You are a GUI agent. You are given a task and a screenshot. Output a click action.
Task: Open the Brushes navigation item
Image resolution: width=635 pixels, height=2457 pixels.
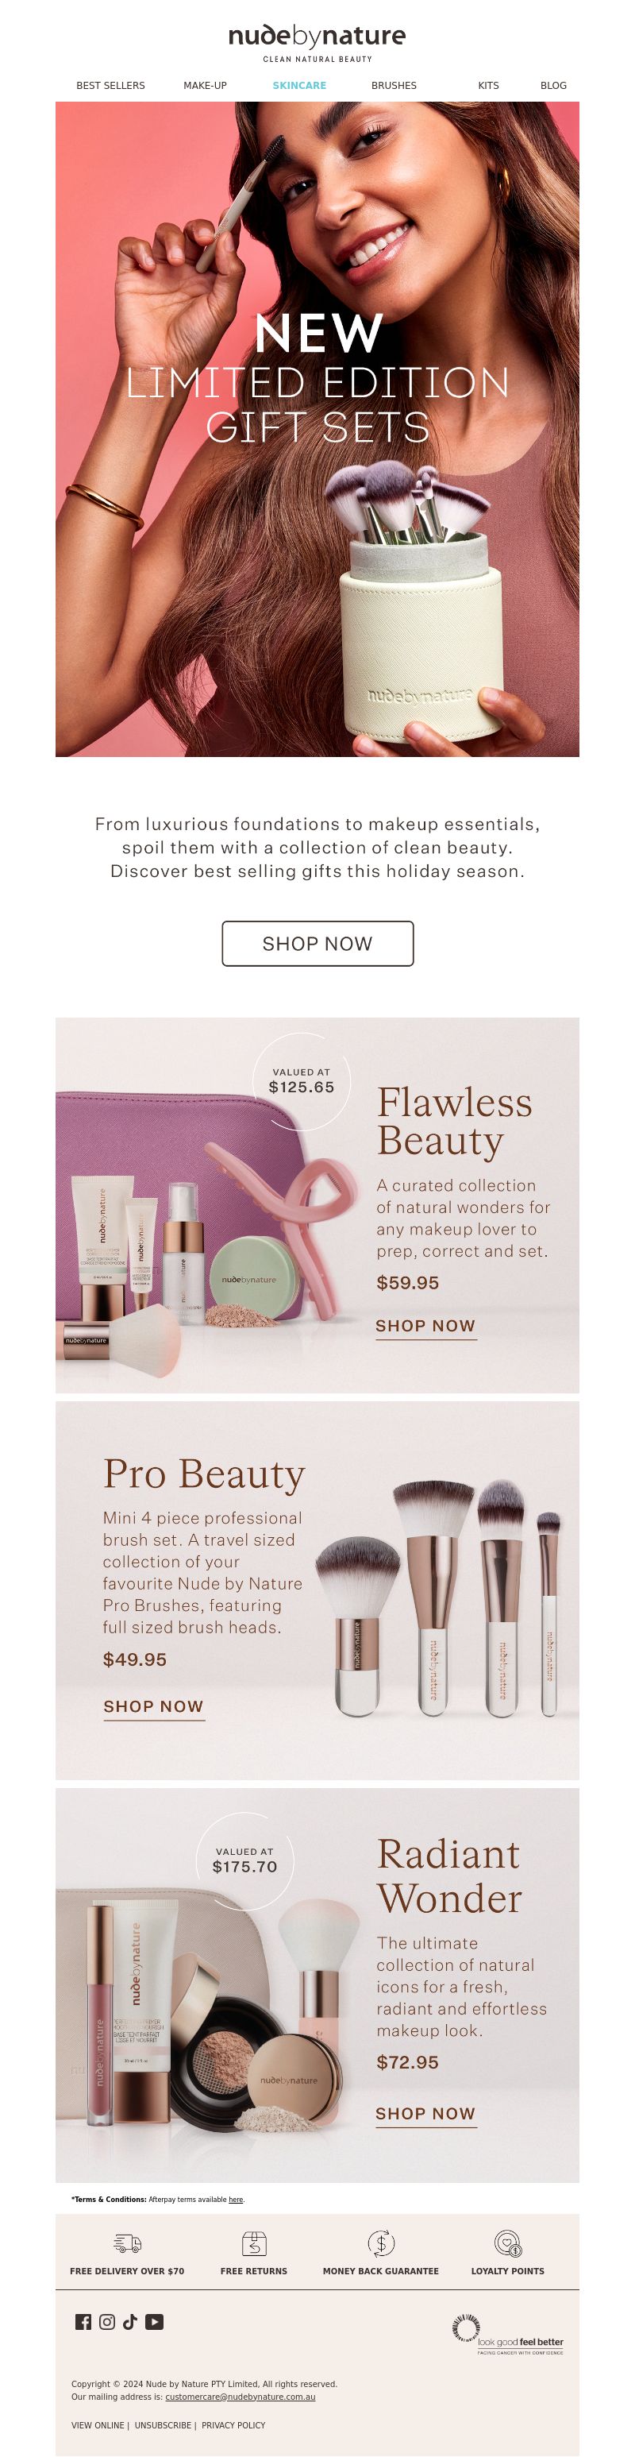click(x=394, y=86)
